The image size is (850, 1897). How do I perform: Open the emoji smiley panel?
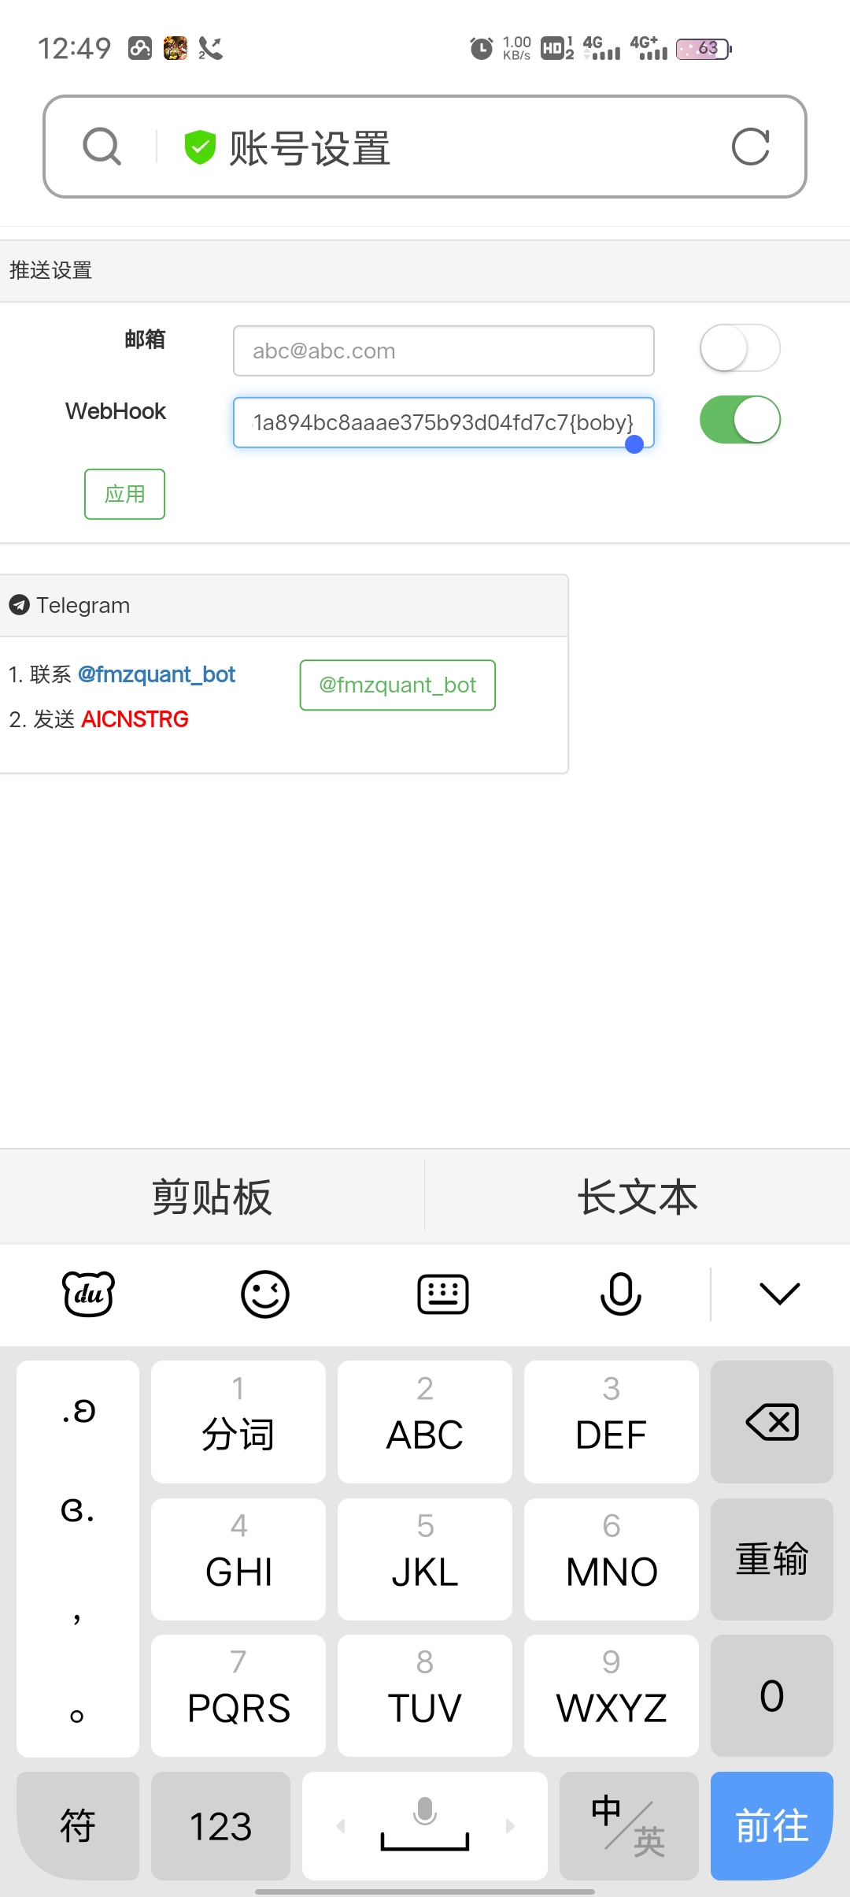pyautogui.click(x=265, y=1294)
